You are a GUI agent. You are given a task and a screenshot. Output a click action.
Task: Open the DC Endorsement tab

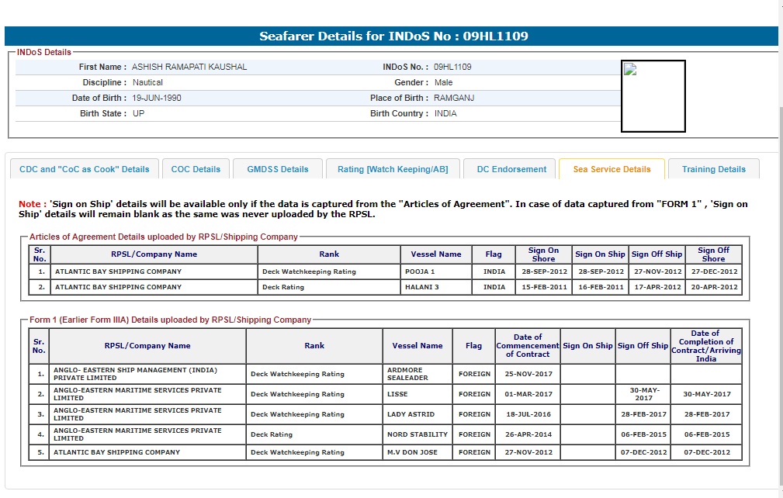click(511, 169)
